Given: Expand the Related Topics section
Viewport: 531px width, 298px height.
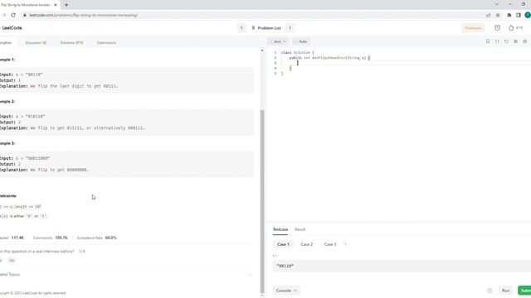Looking at the screenshot, I should 126,274.
